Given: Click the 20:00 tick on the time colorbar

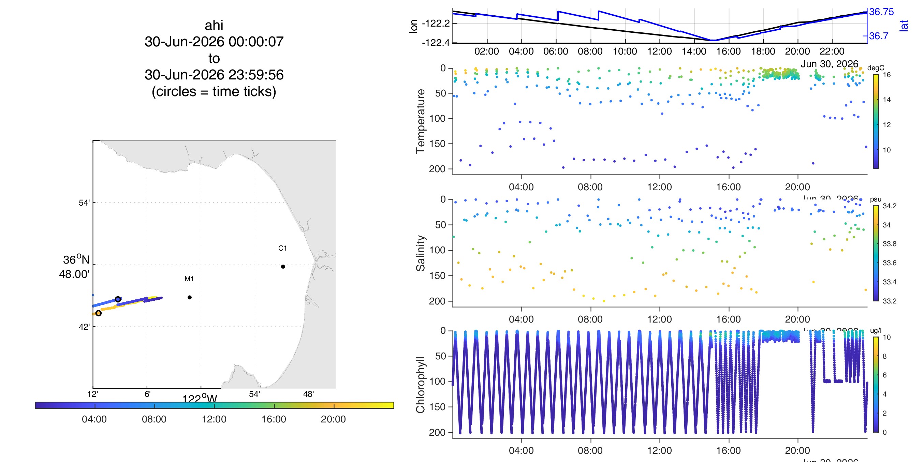Looking at the screenshot, I should [x=334, y=405].
